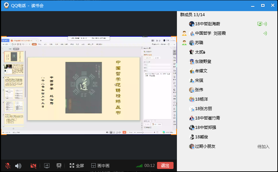Viewport: 278px width, 172px height.
Task: Check the green signal strength bars
Action: coord(139,166)
